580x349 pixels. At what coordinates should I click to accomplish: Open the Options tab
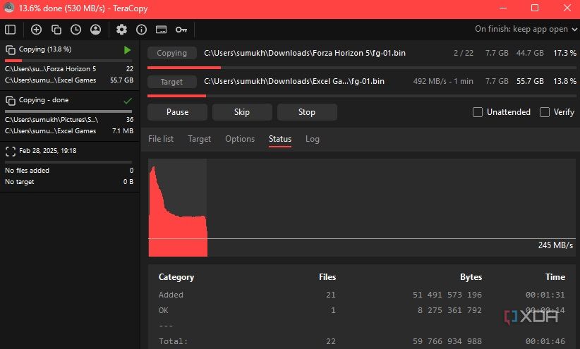click(240, 139)
